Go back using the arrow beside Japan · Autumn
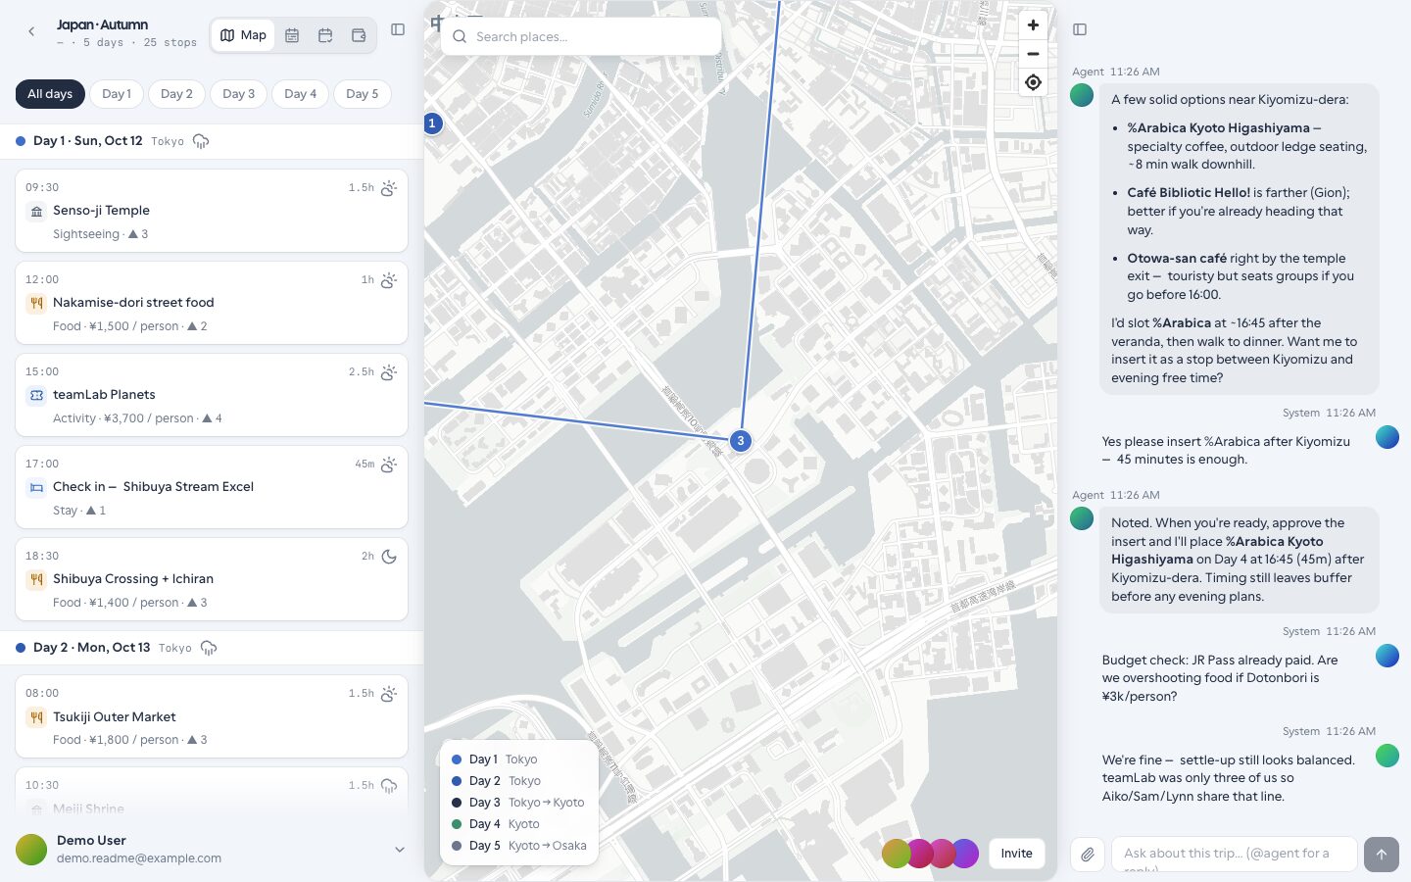Image resolution: width=1411 pixels, height=882 pixels. [31, 32]
